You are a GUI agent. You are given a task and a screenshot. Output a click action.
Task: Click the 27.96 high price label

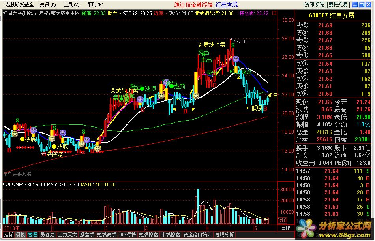[242, 42]
